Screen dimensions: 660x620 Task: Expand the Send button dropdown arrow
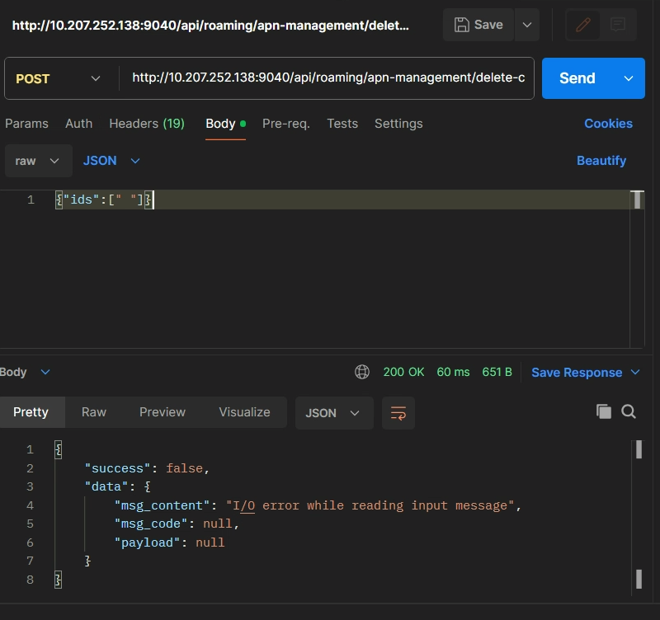coord(629,78)
